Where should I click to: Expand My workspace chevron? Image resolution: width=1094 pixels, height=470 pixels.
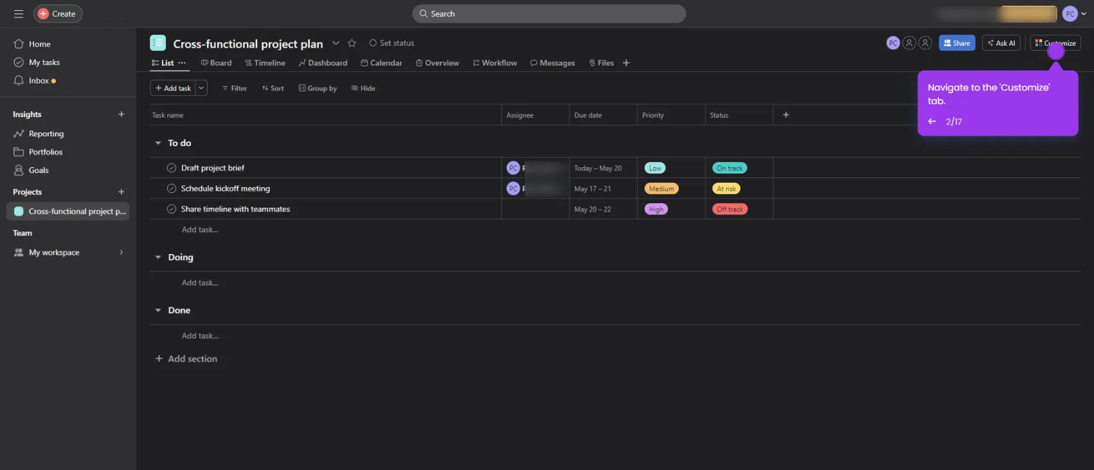click(x=121, y=253)
